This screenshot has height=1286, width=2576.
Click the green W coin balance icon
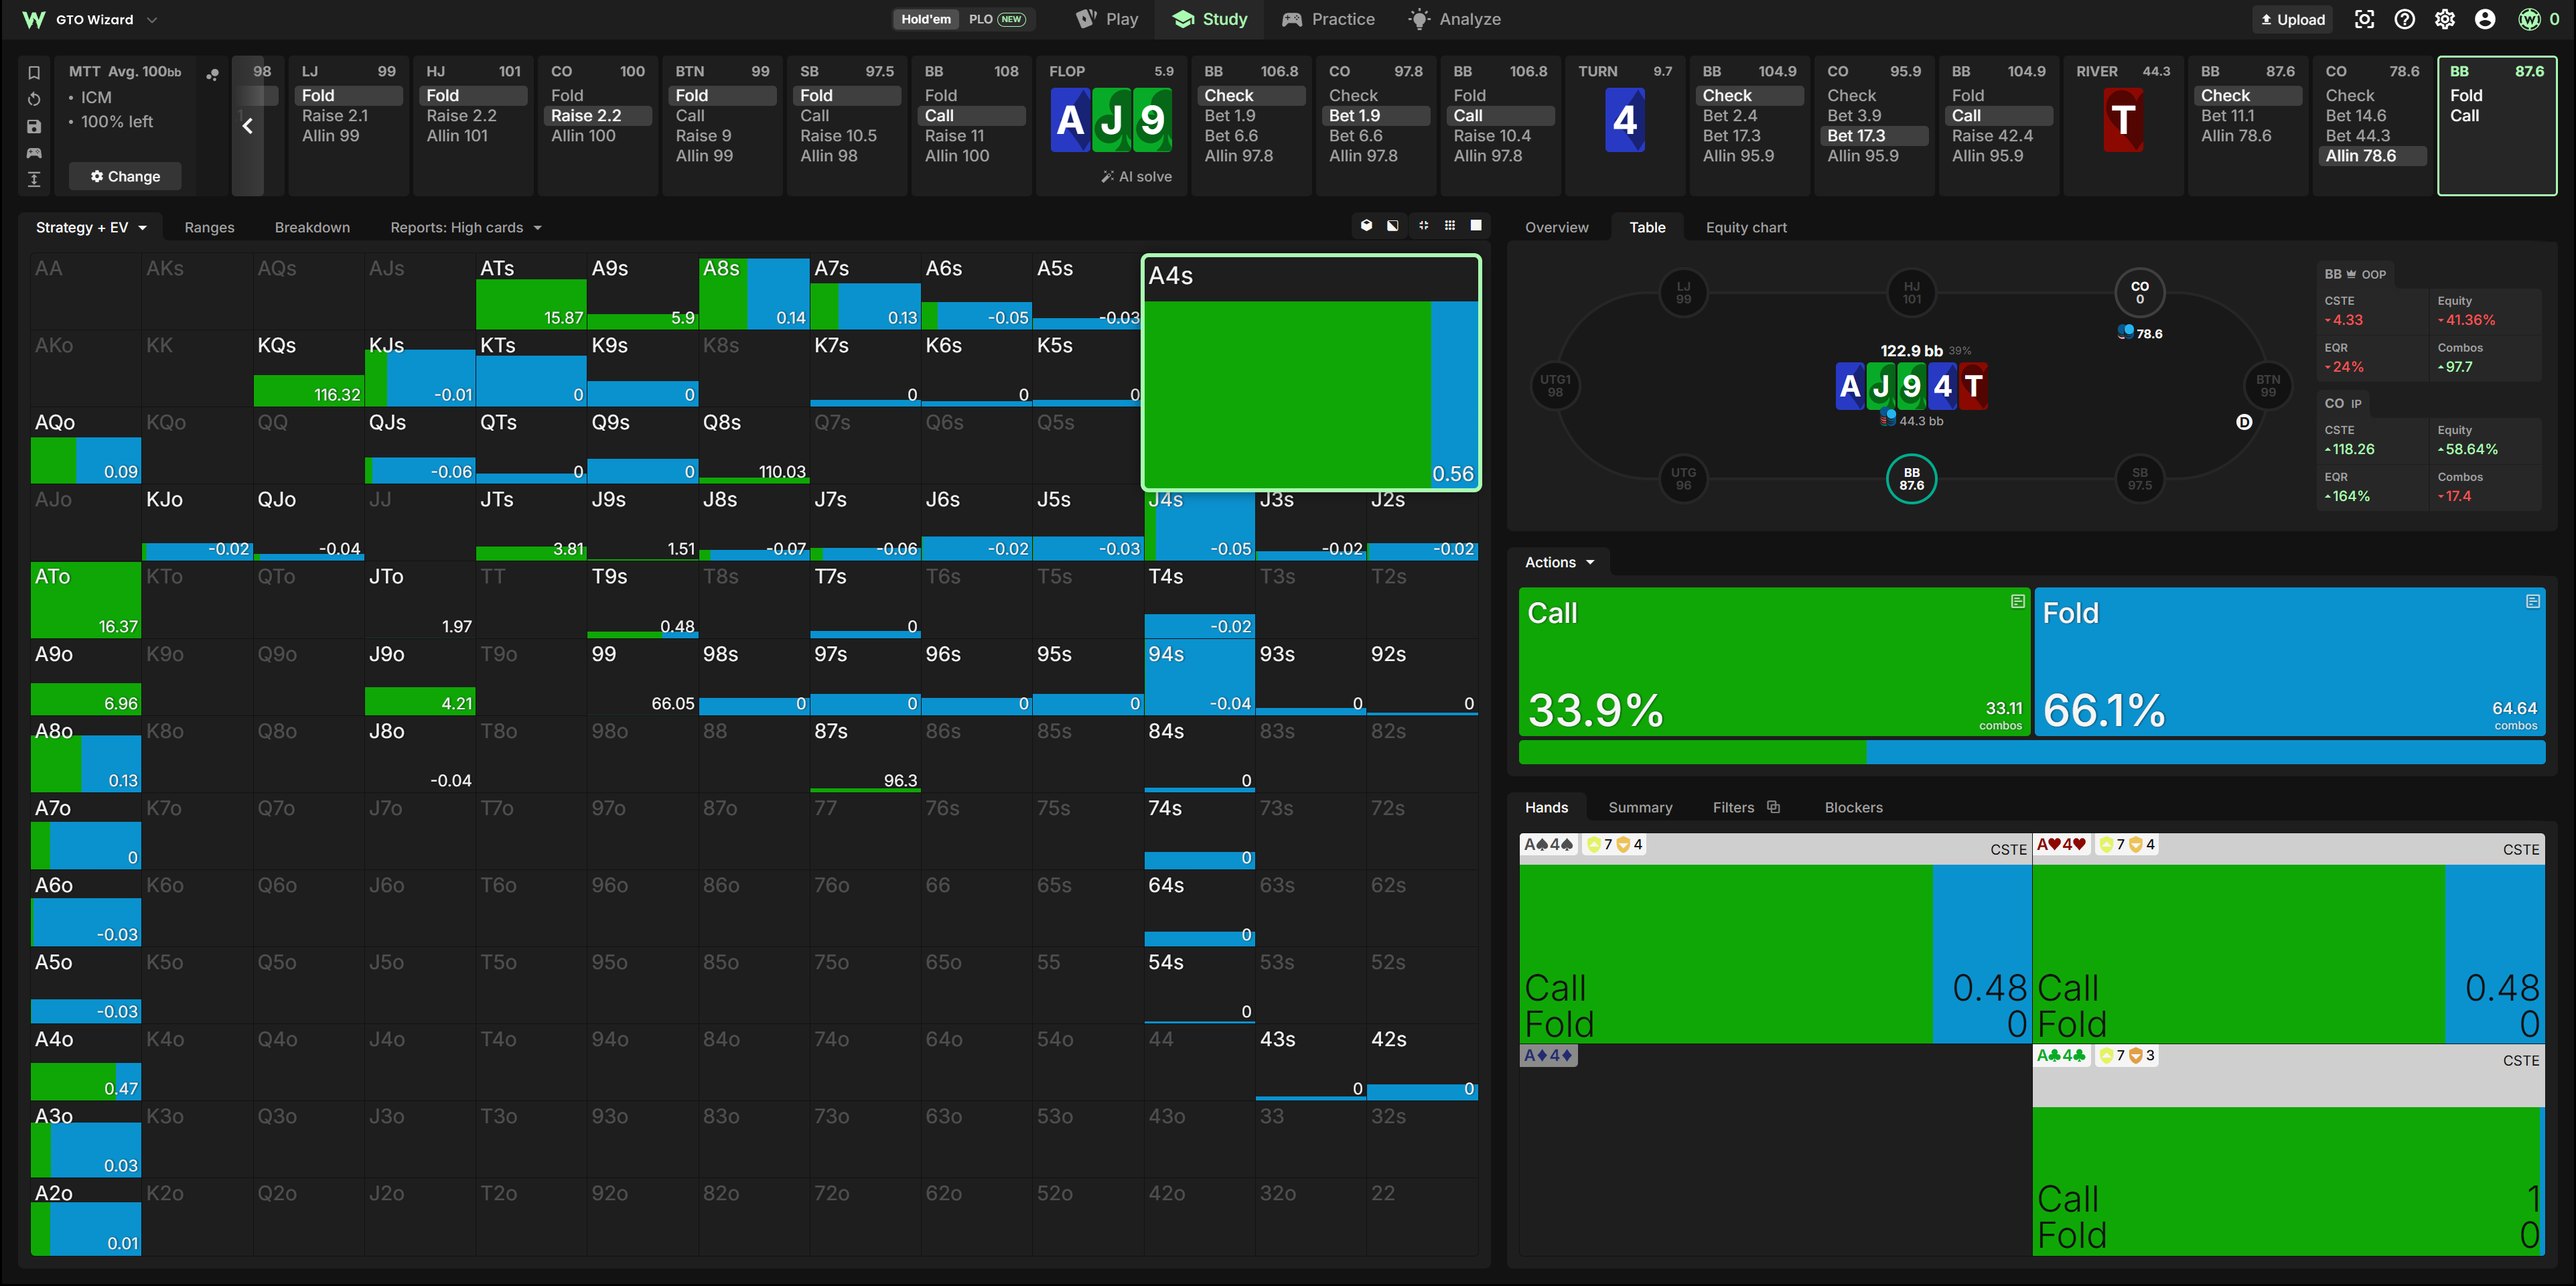(2529, 19)
